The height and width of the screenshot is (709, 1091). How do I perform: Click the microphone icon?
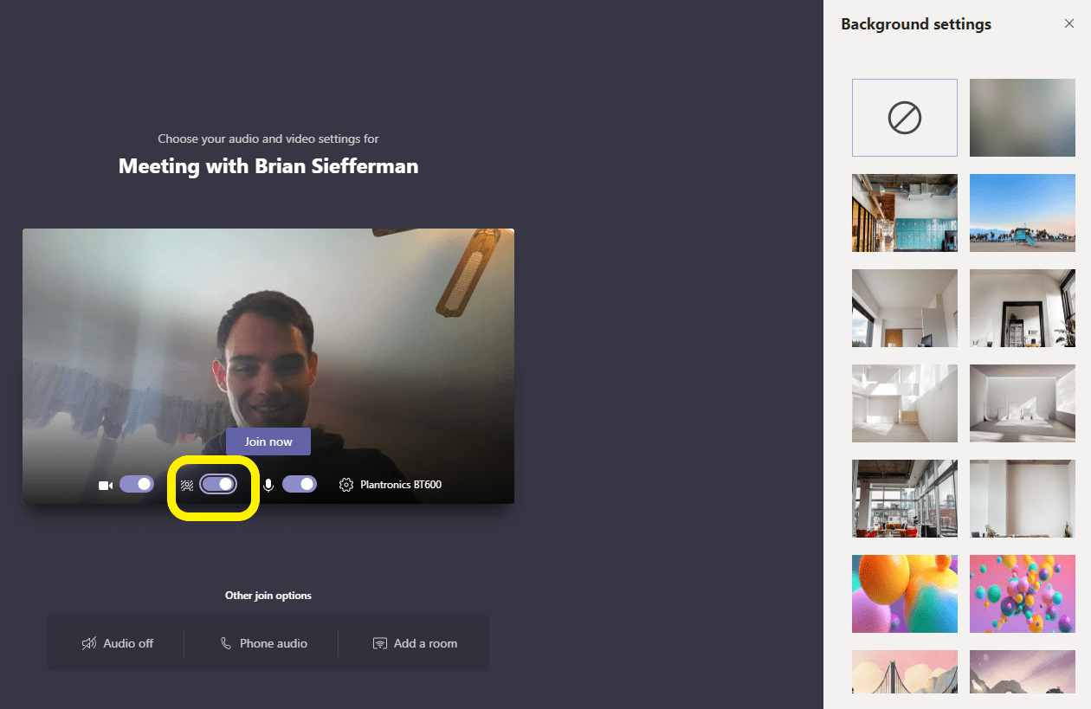[268, 484]
